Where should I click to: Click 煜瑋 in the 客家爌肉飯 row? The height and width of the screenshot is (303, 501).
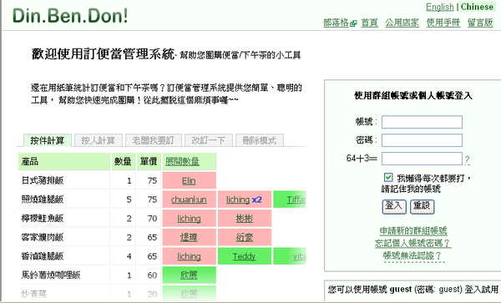(189, 237)
